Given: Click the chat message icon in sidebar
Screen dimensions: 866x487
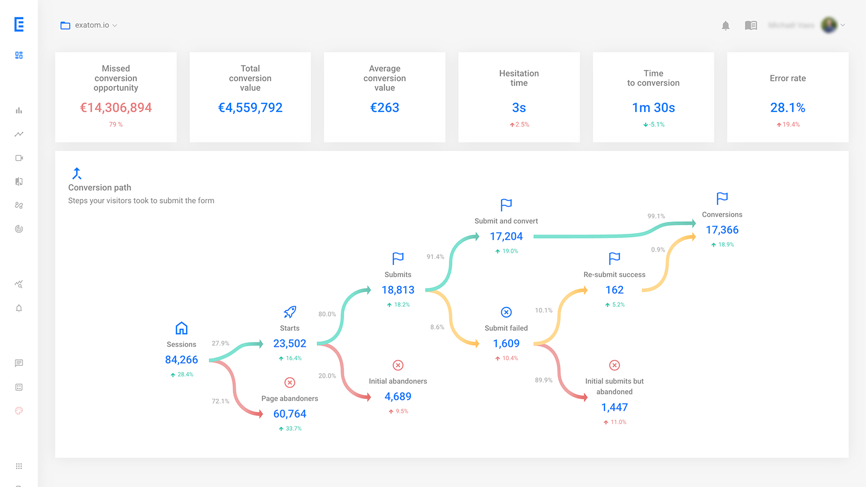Looking at the screenshot, I should point(19,363).
